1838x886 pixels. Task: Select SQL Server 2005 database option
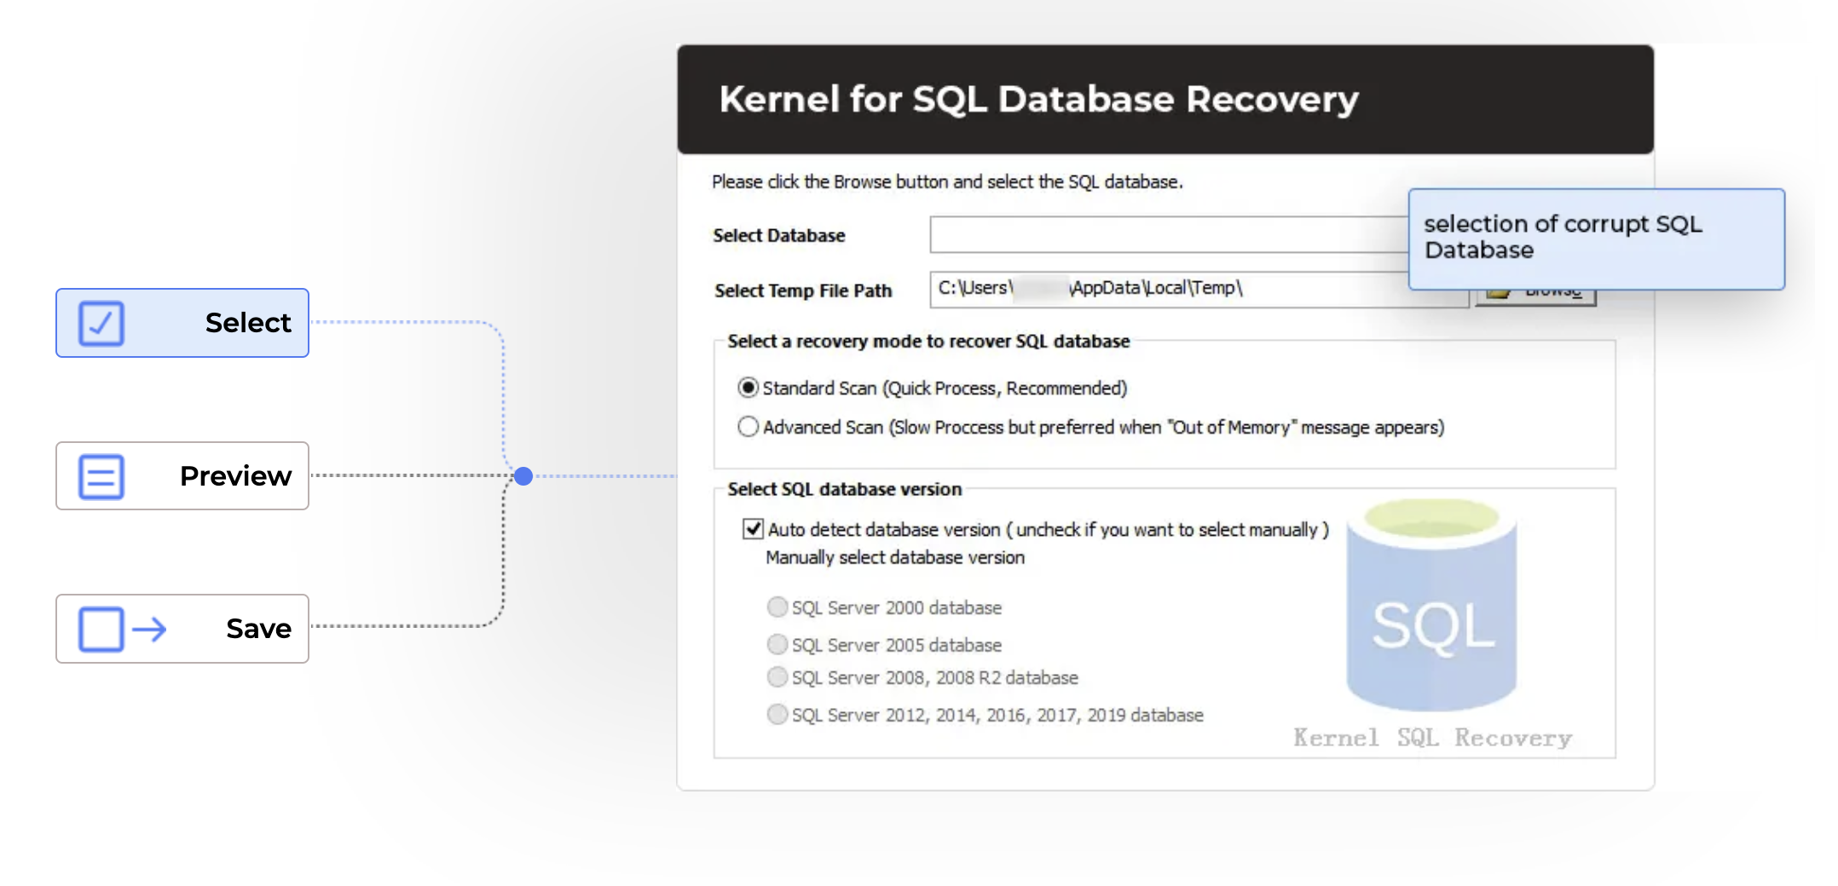coord(777,645)
